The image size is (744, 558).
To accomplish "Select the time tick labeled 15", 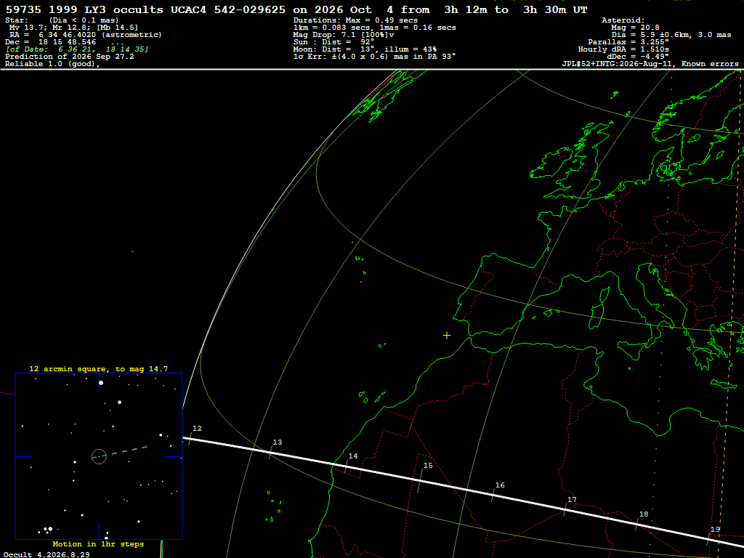I will 421,480.
